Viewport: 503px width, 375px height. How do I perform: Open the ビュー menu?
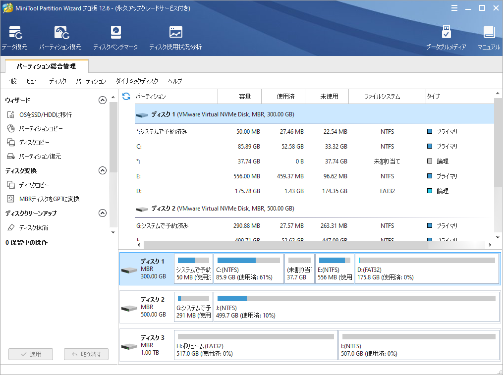click(x=33, y=81)
